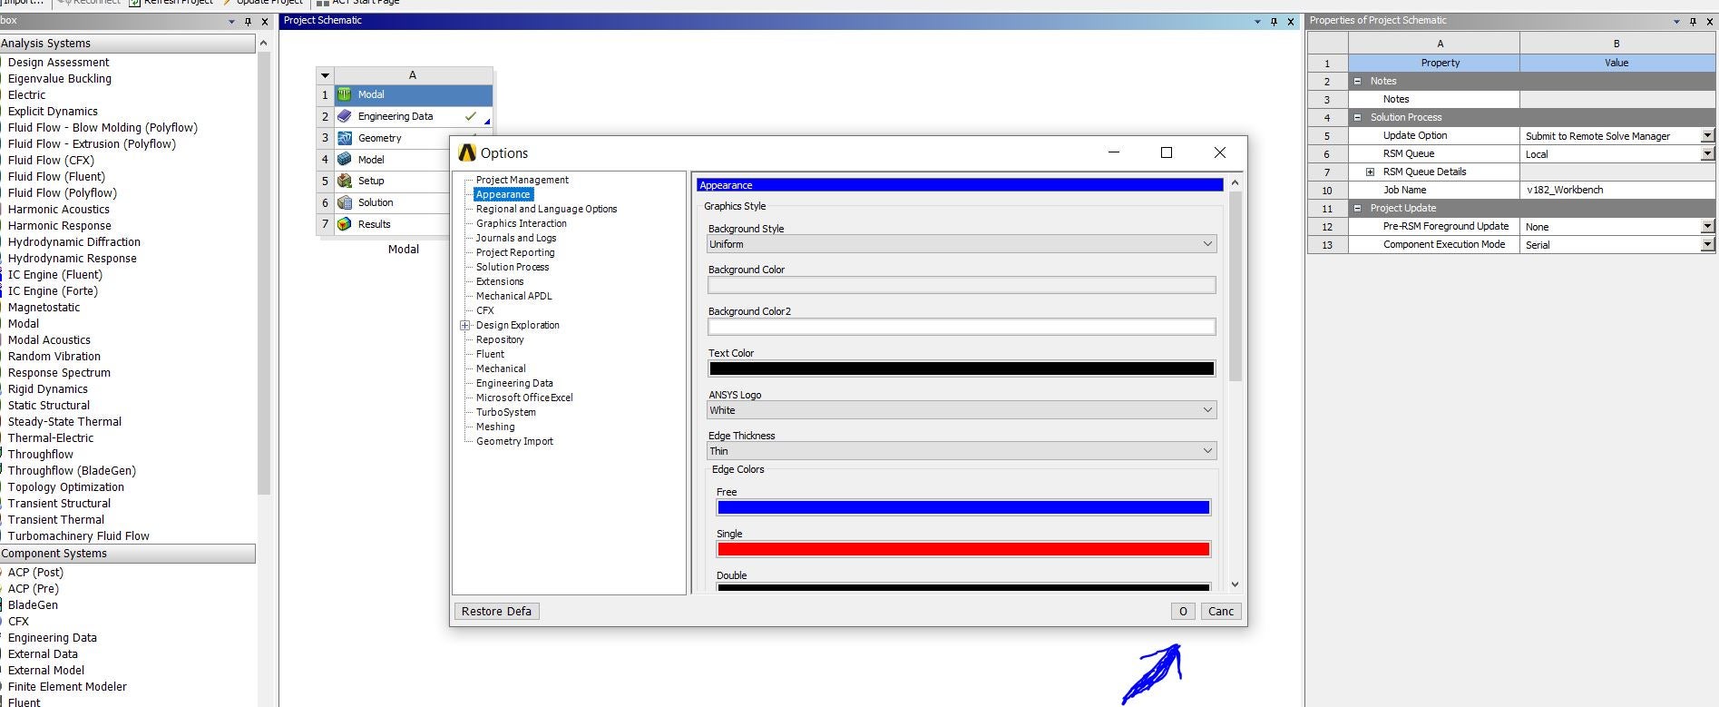Open the ANSYS Logo dropdown set to White
The image size is (1719, 707).
[962, 410]
